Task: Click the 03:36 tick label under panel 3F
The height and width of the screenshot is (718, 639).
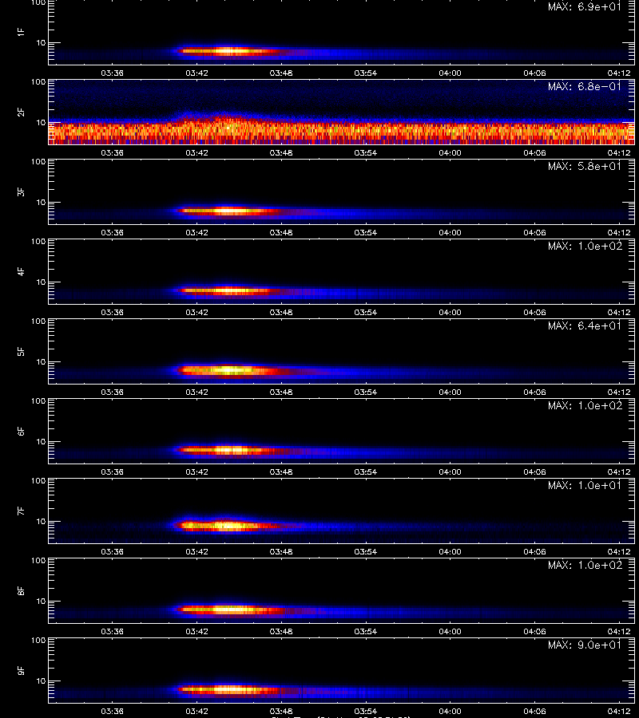Action: (x=113, y=233)
